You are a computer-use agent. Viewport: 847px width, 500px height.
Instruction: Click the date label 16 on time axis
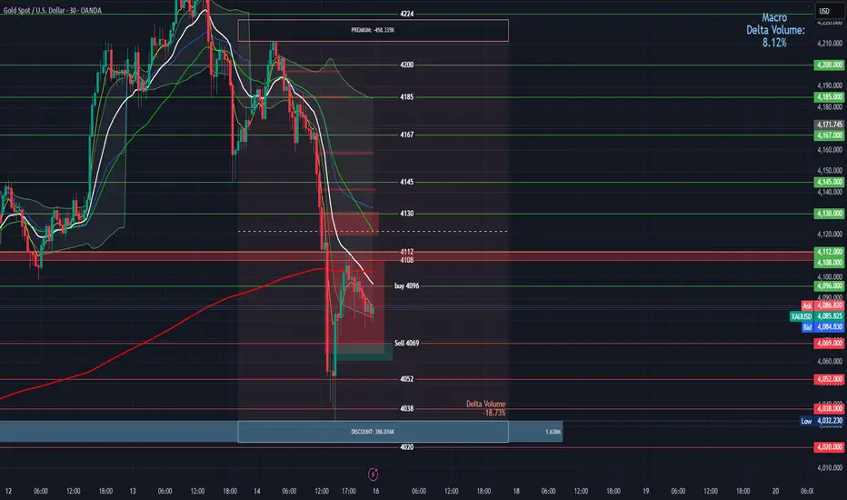point(375,491)
